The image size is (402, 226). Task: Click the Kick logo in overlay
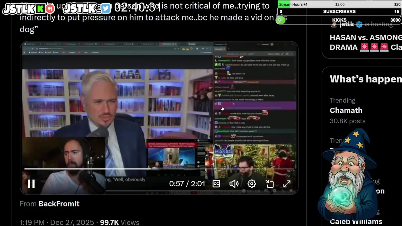pyautogui.click(x=41, y=9)
